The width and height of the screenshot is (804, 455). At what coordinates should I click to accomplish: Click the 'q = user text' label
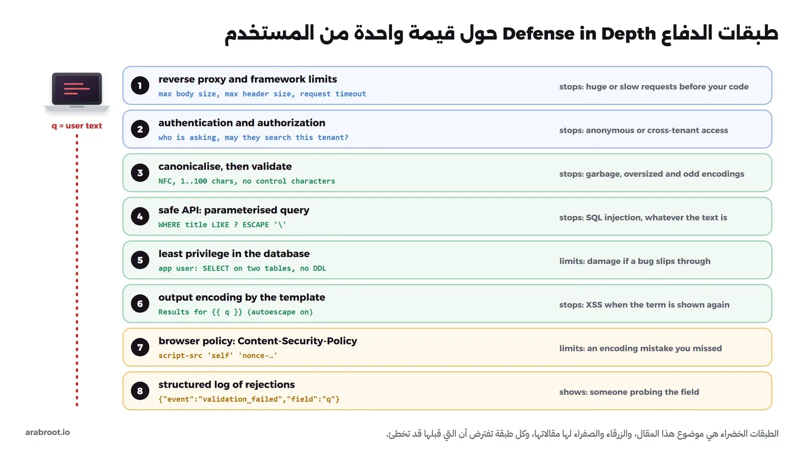pos(77,126)
